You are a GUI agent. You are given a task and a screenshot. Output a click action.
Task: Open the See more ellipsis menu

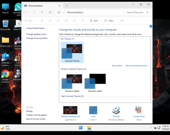(122, 21)
